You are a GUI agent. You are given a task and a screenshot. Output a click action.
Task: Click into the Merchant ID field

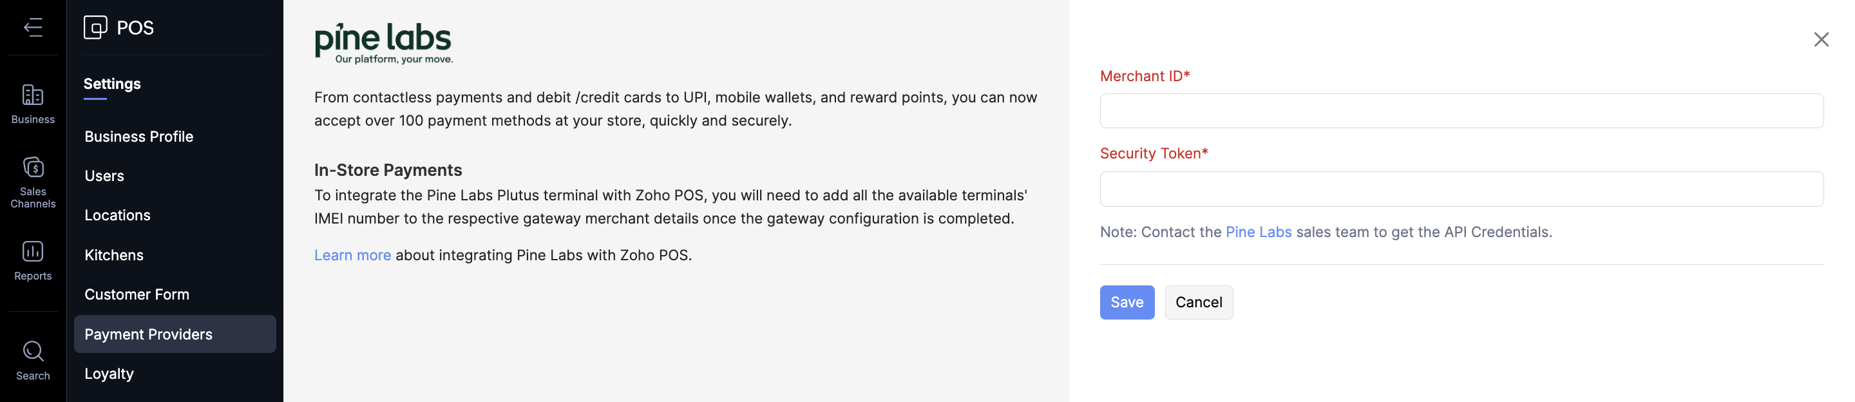1461,111
